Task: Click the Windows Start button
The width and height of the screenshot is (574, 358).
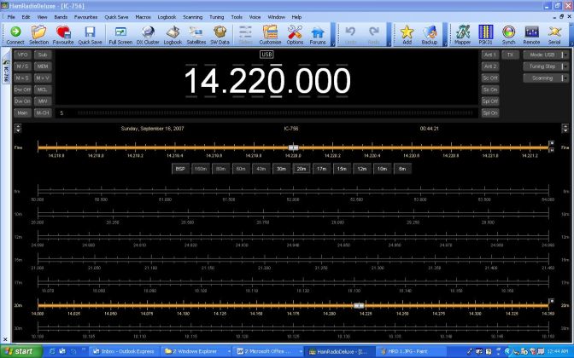Action: pyautogui.click(x=19, y=350)
